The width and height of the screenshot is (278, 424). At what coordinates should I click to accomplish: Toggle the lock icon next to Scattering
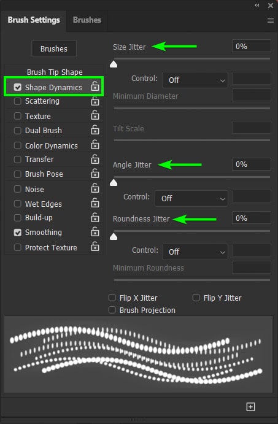(95, 101)
